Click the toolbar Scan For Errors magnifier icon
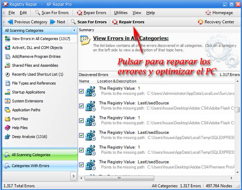242x190 pixels. (73, 22)
